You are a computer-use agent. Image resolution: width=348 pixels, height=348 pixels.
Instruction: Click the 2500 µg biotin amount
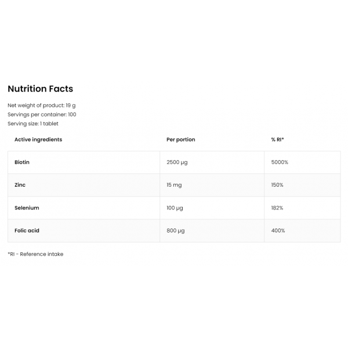point(177,162)
